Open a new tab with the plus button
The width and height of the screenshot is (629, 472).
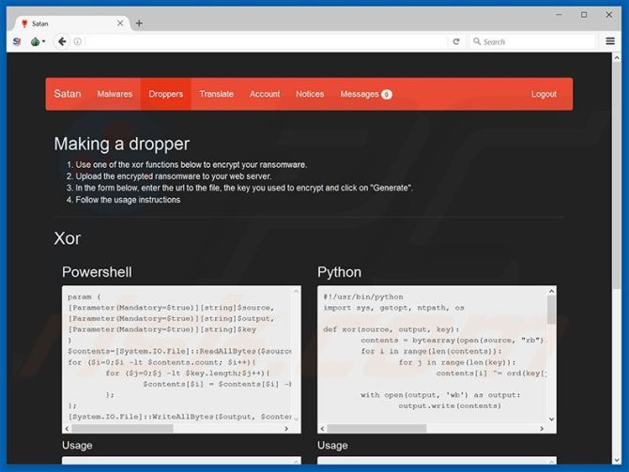tap(139, 23)
